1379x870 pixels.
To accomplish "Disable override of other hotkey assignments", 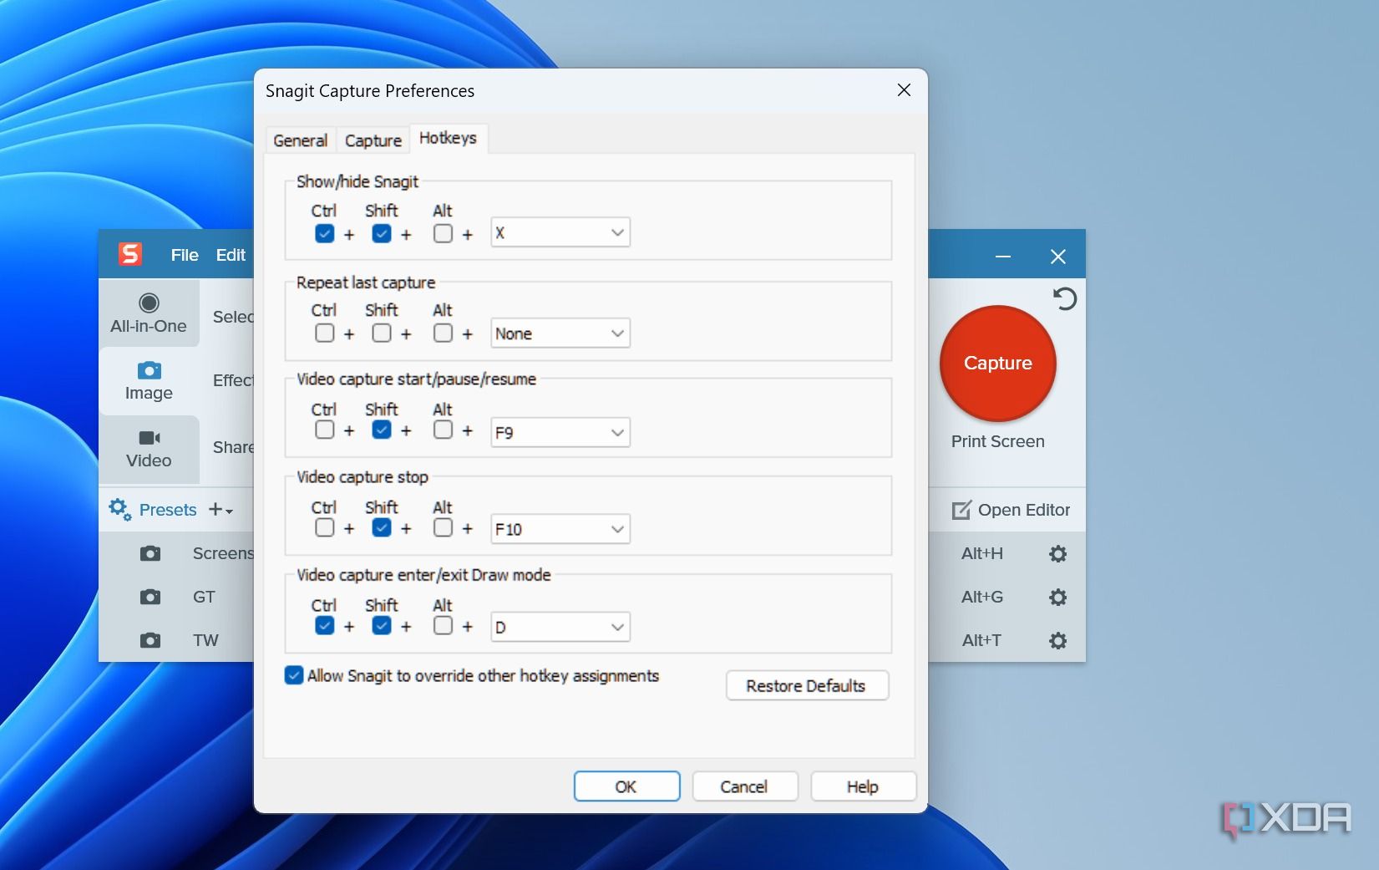I will coord(293,675).
